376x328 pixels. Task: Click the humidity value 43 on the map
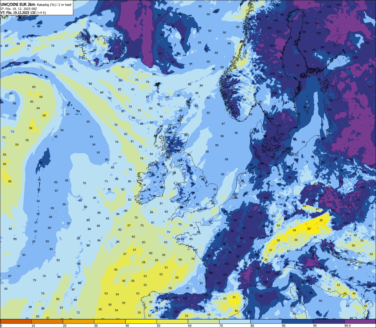pyautogui.click(x=225, y=298)
